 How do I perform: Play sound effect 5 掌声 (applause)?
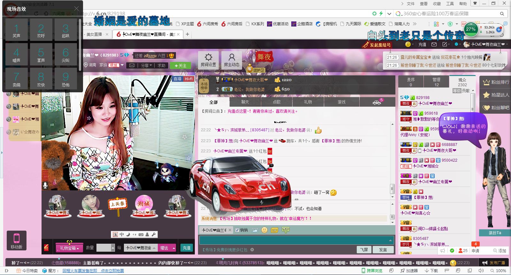click(x=41, y=54)
